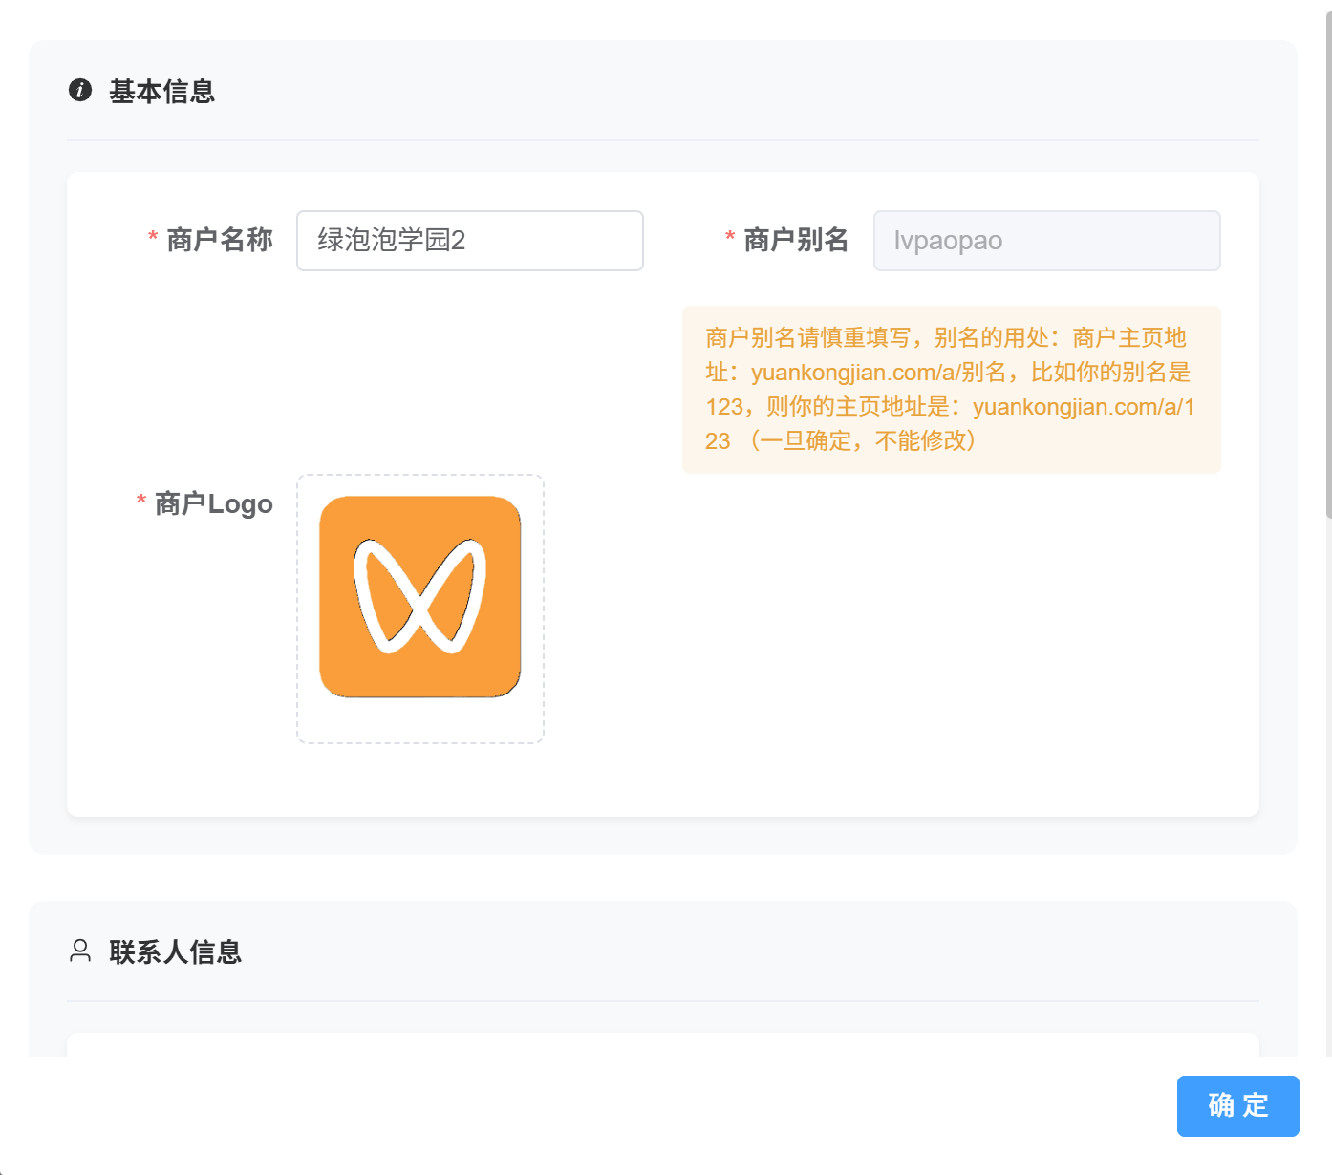Click the yuankongjian.com/a/123 sample address text

(x=1085, y=406)
